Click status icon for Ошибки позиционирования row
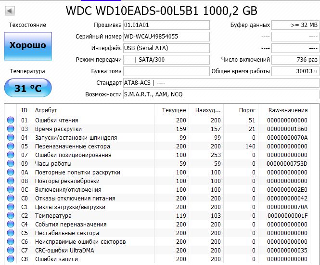 tap(11, 155)
